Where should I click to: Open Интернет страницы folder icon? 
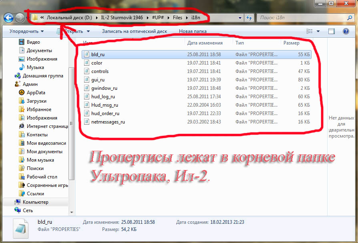point(22,126)
